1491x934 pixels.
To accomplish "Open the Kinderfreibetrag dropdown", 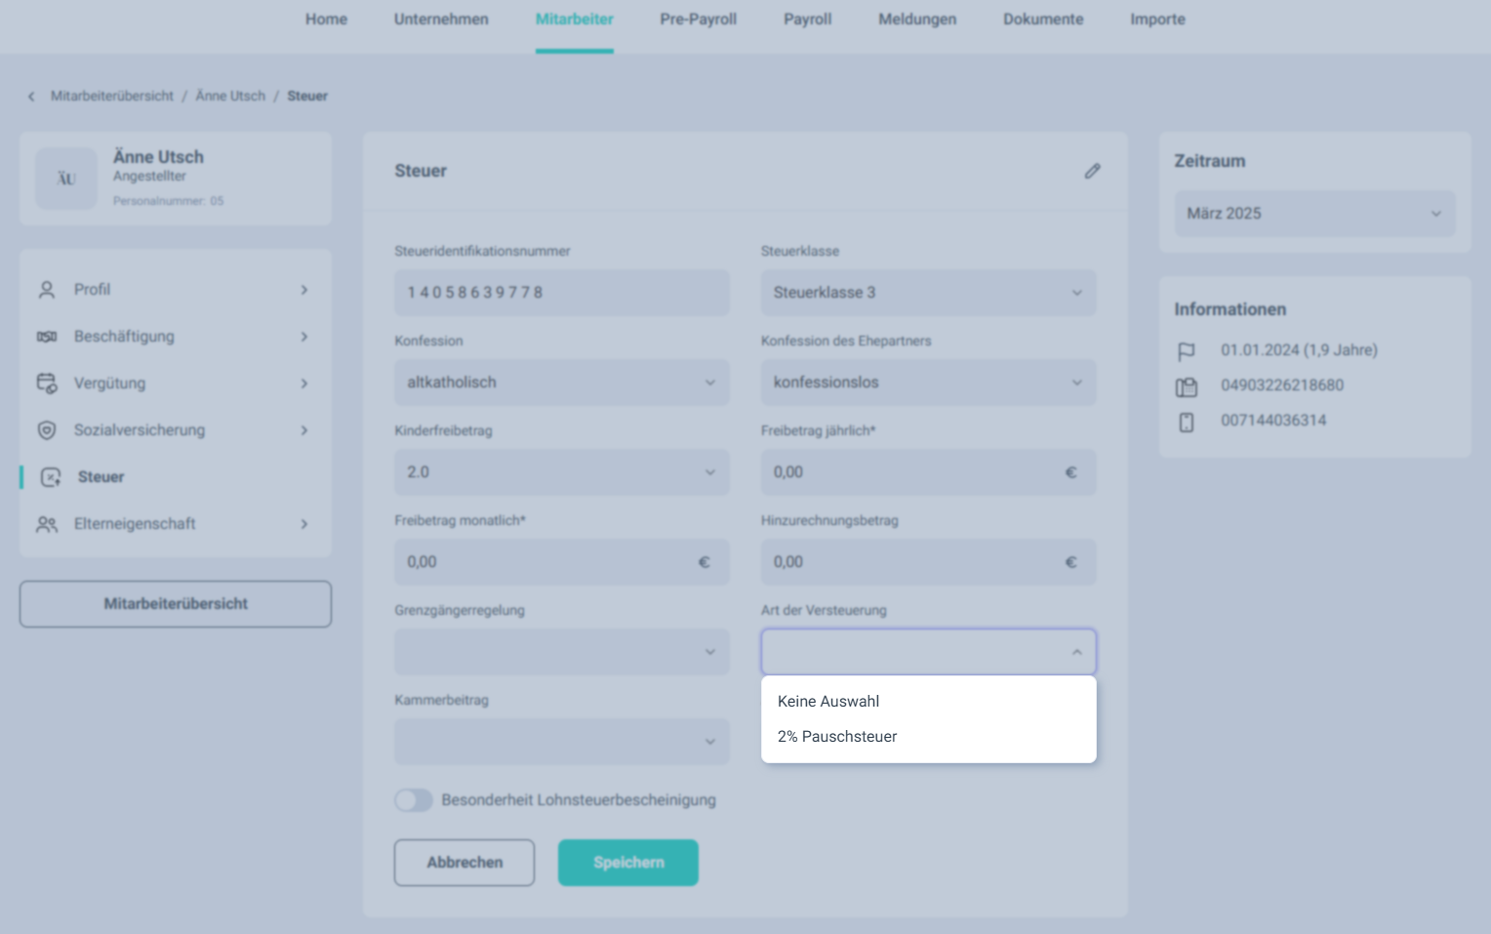I will click(561, 472).
